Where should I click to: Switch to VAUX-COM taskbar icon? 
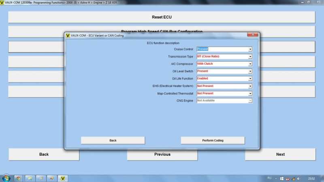[x=63, y=178]
